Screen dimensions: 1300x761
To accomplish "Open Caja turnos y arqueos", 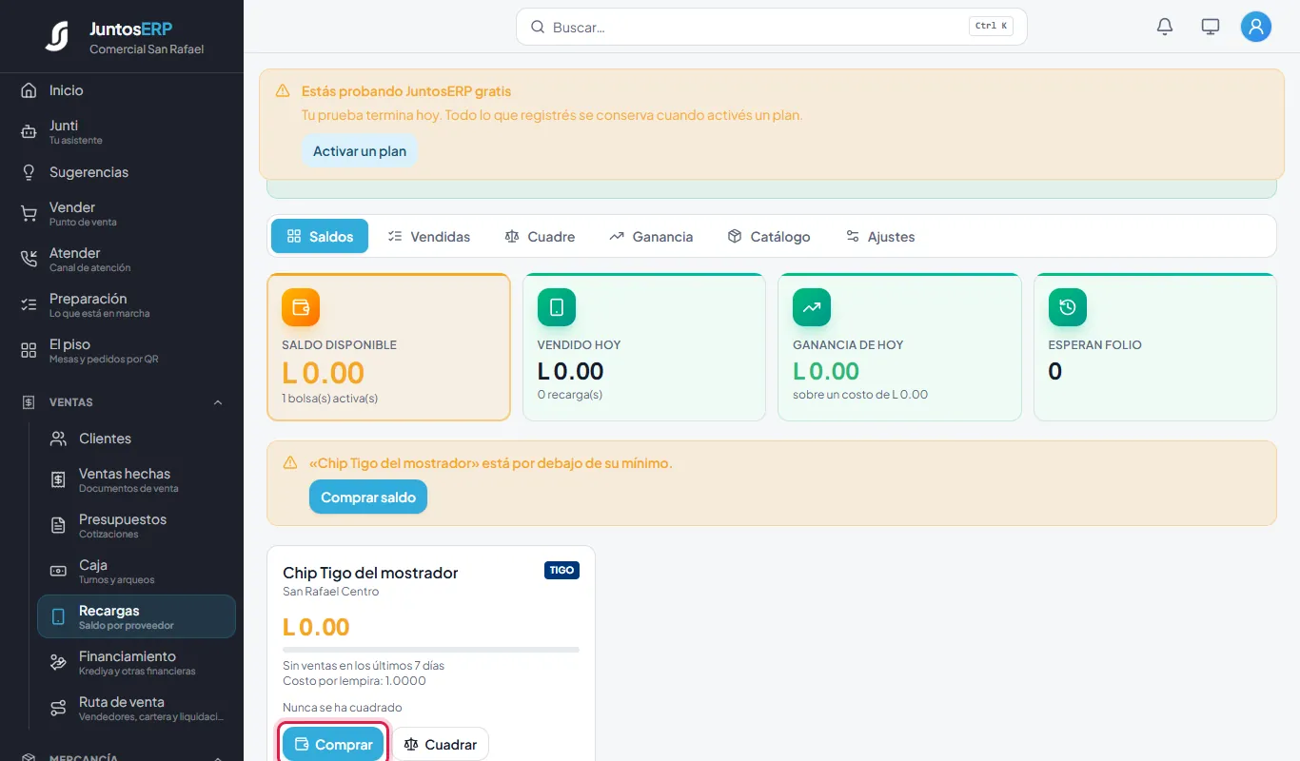I will 136,571.
